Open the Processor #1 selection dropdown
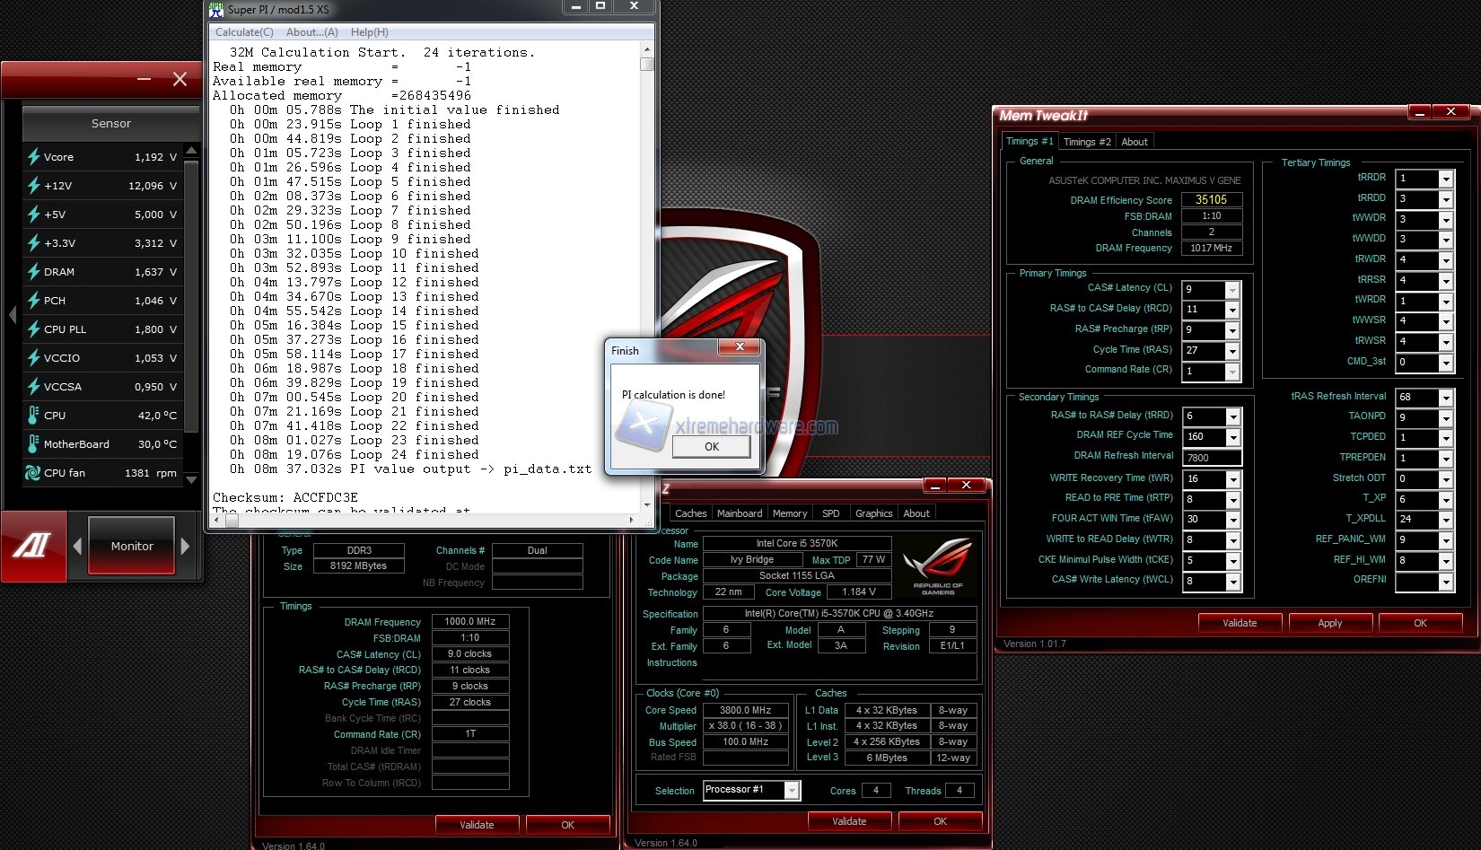1481x850 pixels. tap(791, 790)
